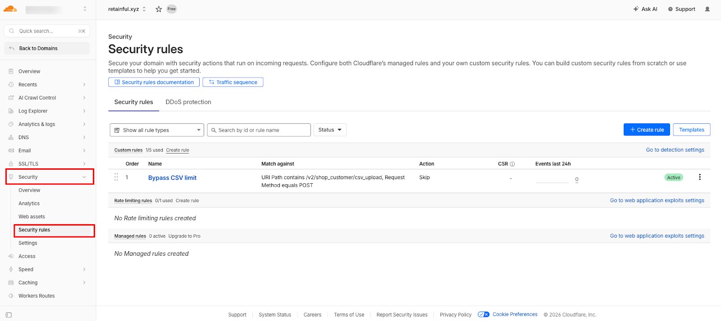Click the Caching icon in sidebar
Image resolution: width=721 pixels, height=321 pixels.
coord(11,283)
